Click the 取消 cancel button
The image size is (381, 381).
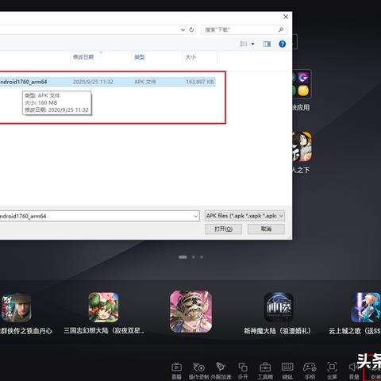[266, 229]
